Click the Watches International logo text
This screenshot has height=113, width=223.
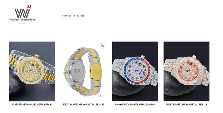(23, 20)
